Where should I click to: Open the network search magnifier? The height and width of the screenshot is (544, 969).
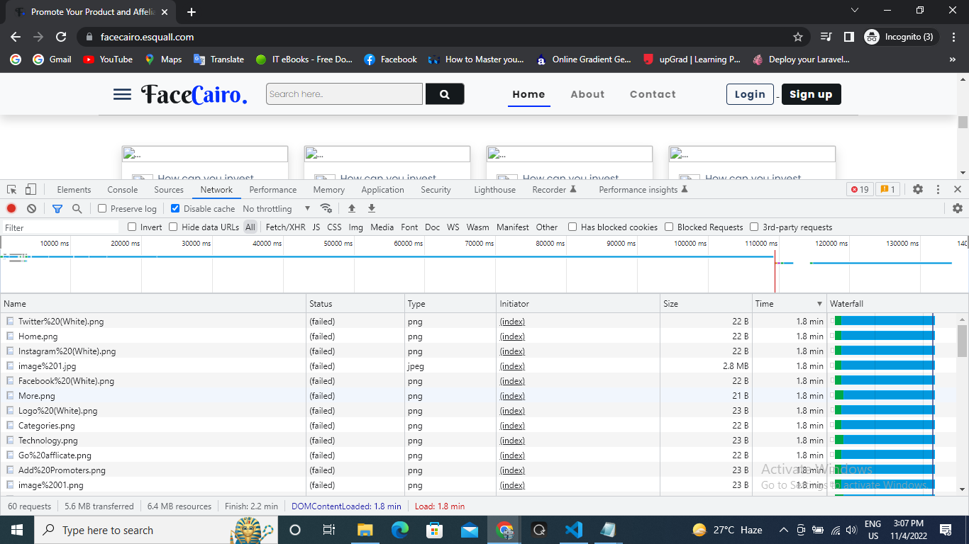click(77, 208)
